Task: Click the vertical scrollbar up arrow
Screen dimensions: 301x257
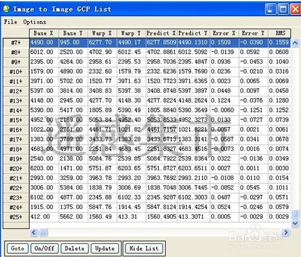Action: (x=295, y=43)
